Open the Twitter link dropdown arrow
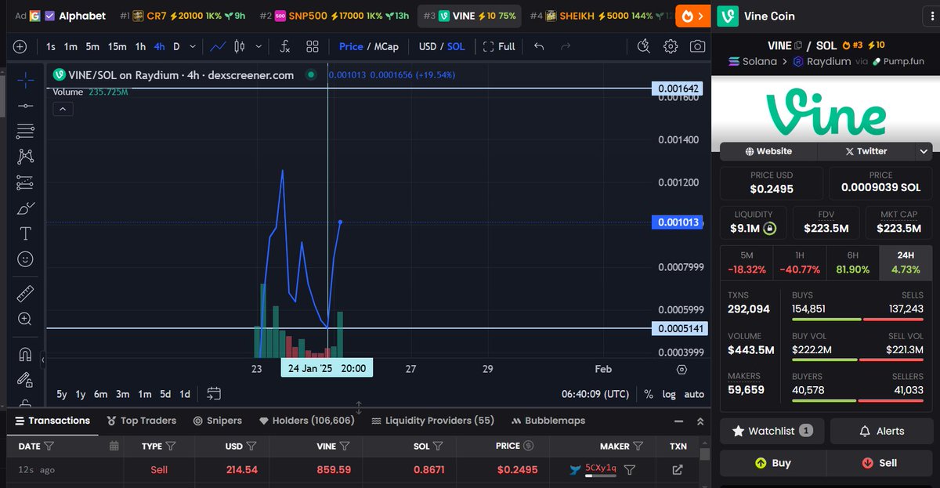Viewport: 940px width, 488px height. pos(923,151)
